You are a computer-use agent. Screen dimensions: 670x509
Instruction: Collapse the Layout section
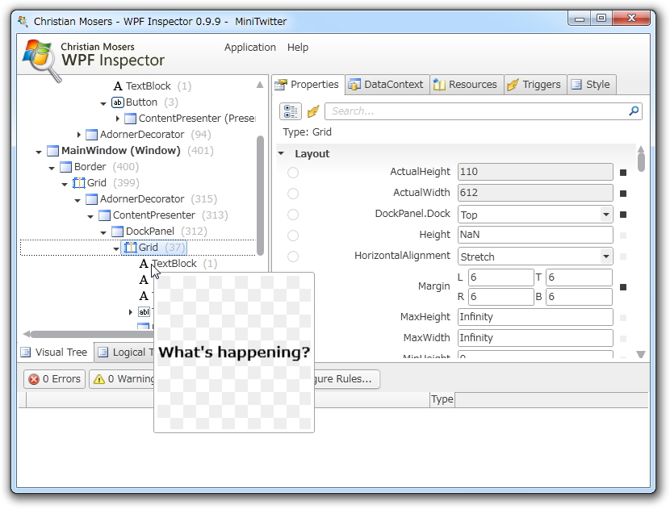[281, 153]
